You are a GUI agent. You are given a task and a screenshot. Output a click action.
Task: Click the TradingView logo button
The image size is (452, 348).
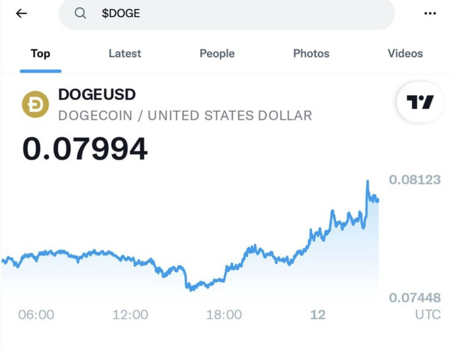point(420,102)
